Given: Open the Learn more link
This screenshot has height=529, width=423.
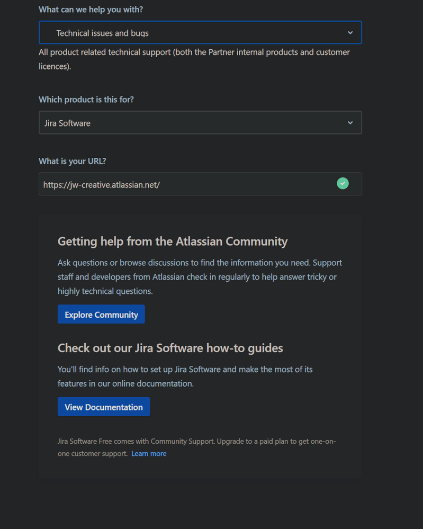Looking at the screenshot, I should click(149, 454).
